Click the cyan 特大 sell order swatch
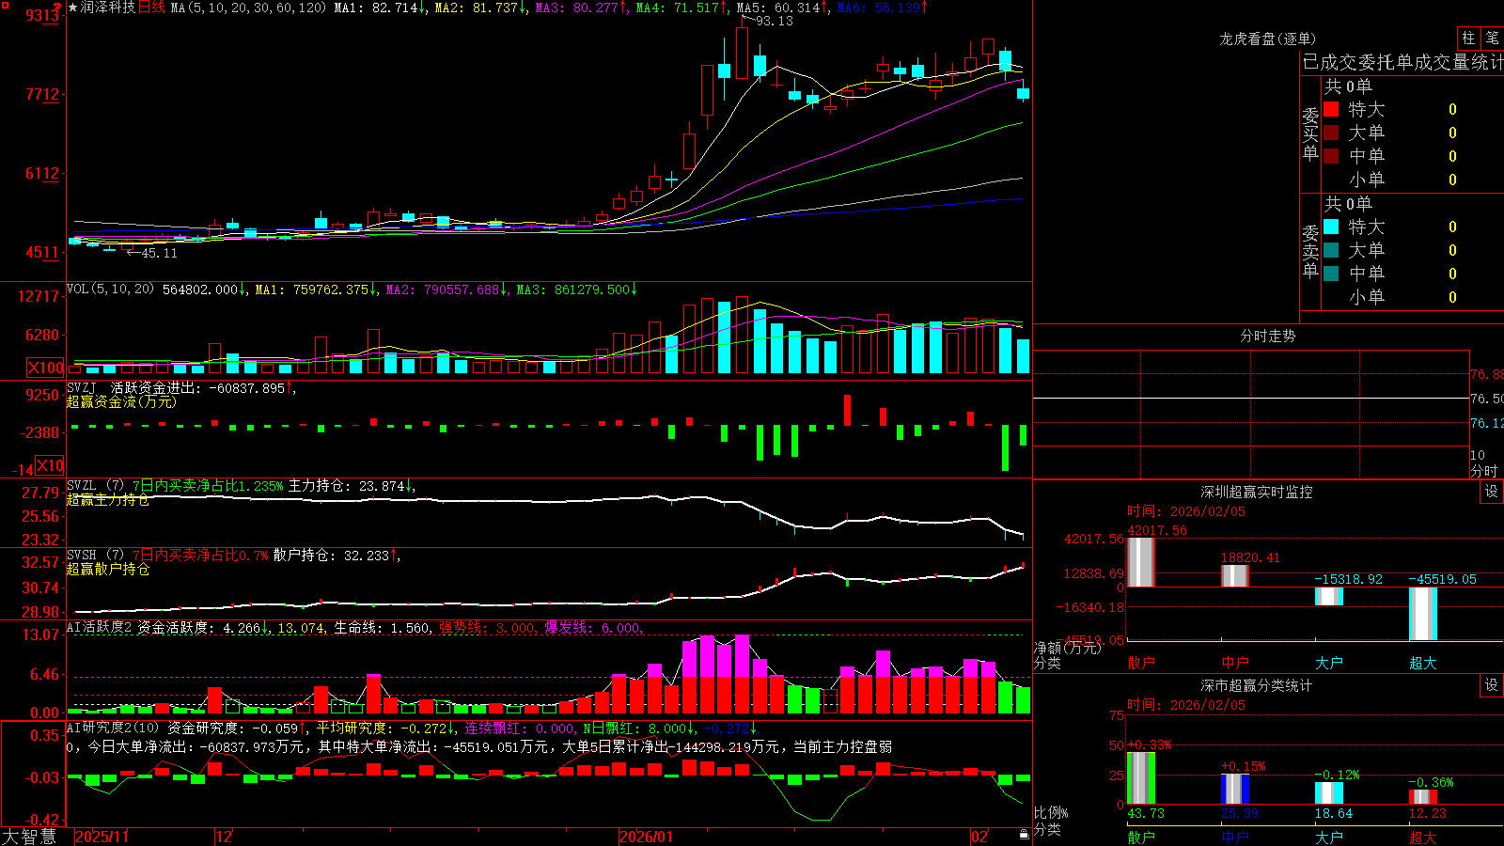1504x846 pixels. (x=1331, y=227)
